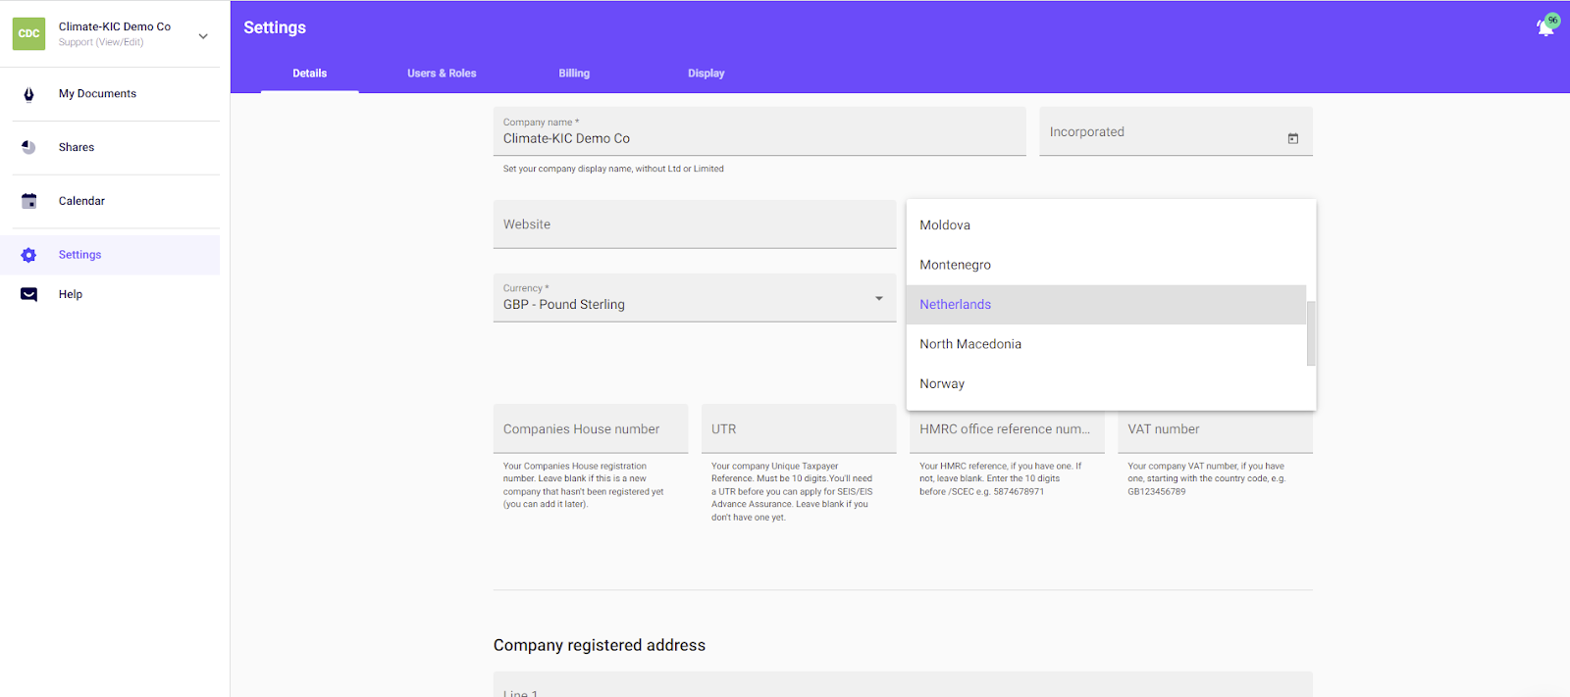Go to the Display tab
This screenshot has height=697, width=1570.
[x=706, y=74]
